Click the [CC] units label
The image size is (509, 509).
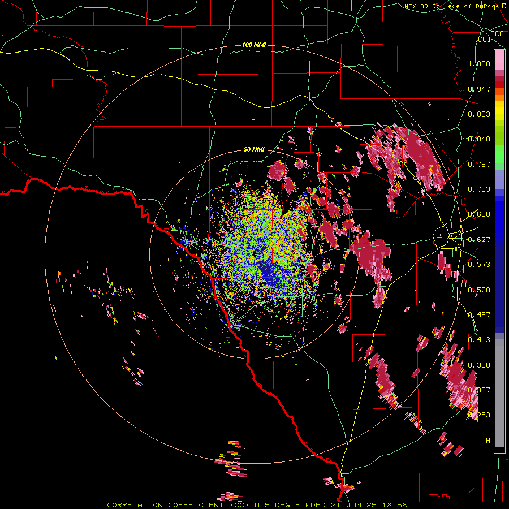(483, 39)
